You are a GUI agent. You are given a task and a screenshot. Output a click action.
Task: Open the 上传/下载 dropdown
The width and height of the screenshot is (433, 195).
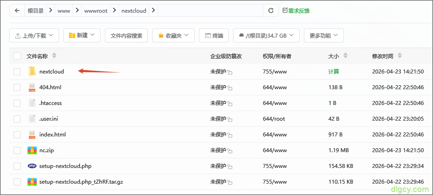34,35
